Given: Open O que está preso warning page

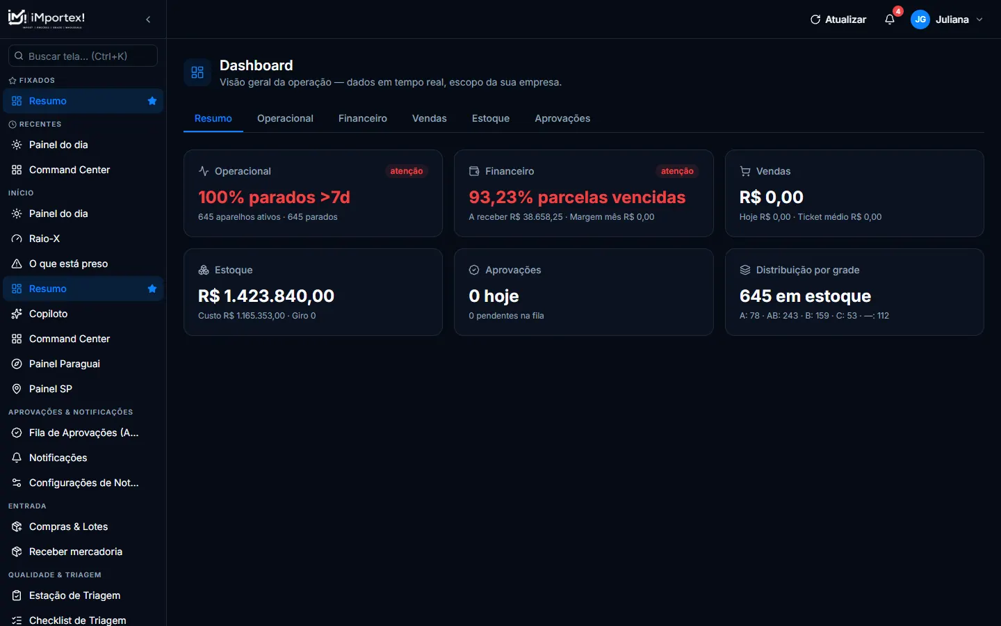Looking at the screenshot, I should tap(83, 264).
